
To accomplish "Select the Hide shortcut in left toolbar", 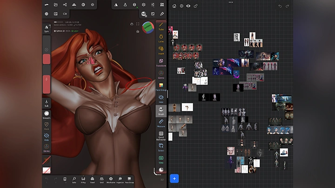I will (47, 137).
